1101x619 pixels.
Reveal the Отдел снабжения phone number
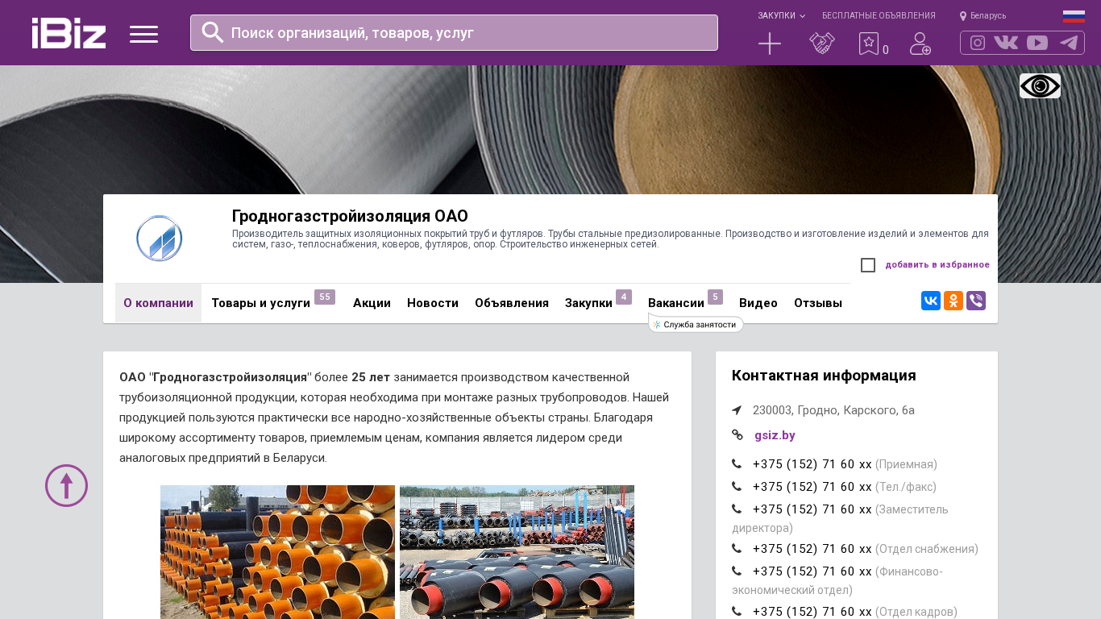812,549
